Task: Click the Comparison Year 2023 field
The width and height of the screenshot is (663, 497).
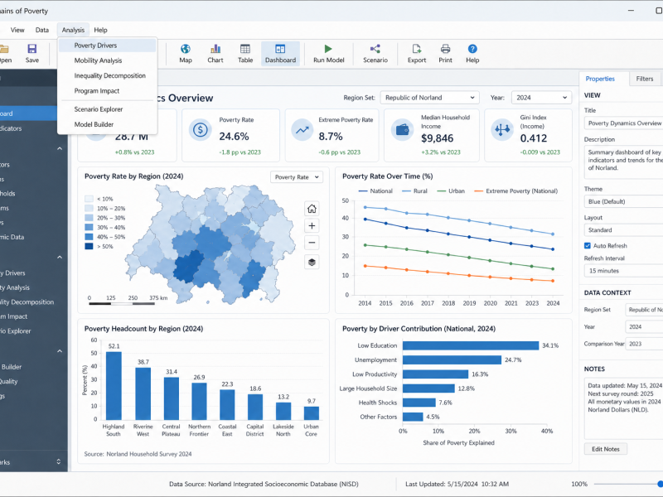Action: (x=644, y=344)
